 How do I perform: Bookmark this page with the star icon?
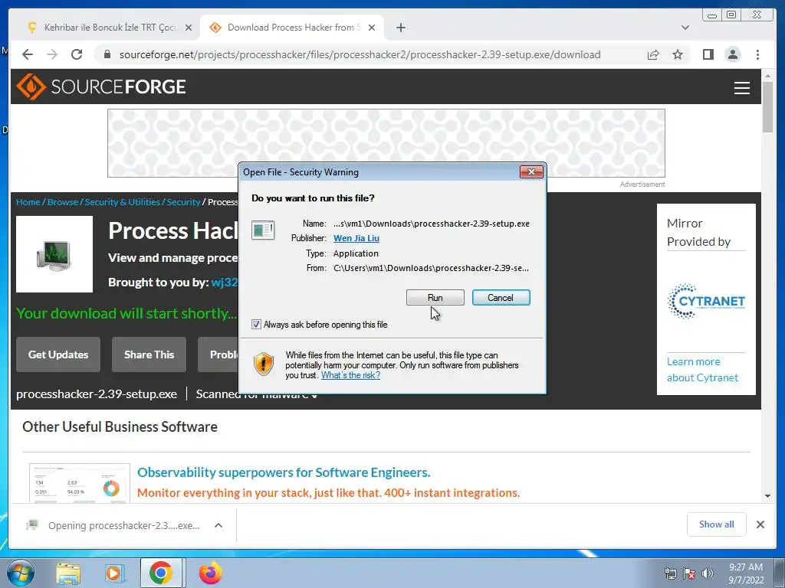click(678, 54)
